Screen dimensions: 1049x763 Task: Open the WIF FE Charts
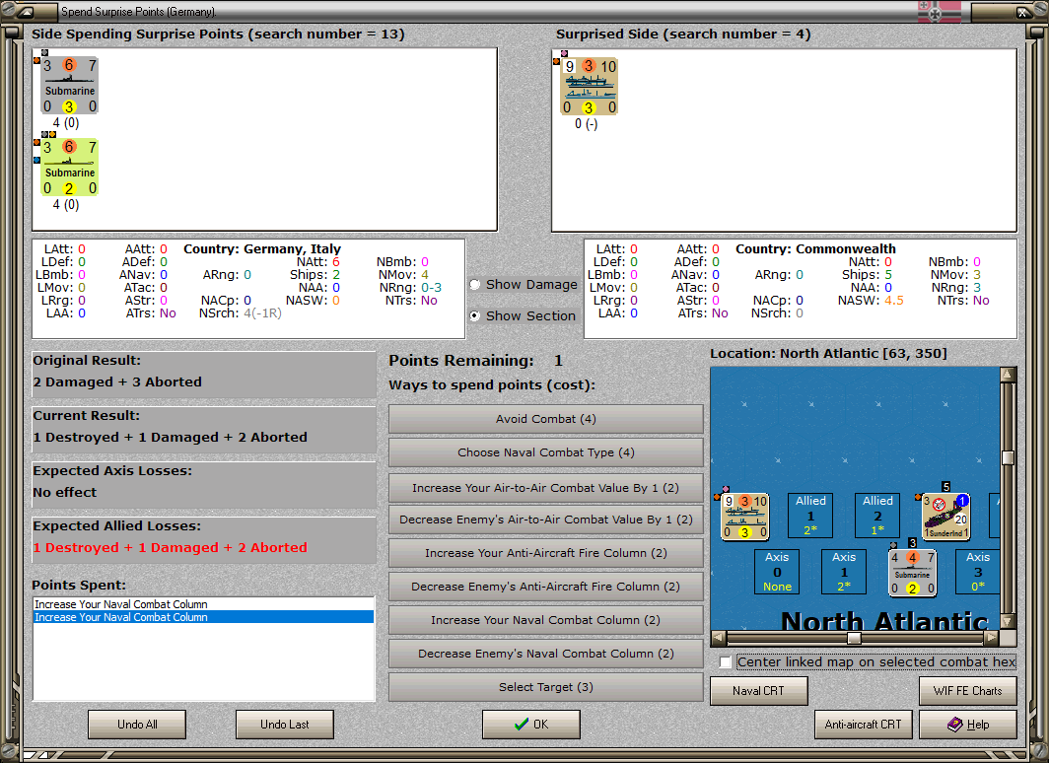click(968, 691)
